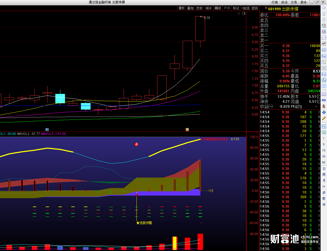Open the F10 company info sidebar icon
The image size is (327, 251).
pos(324,56)
